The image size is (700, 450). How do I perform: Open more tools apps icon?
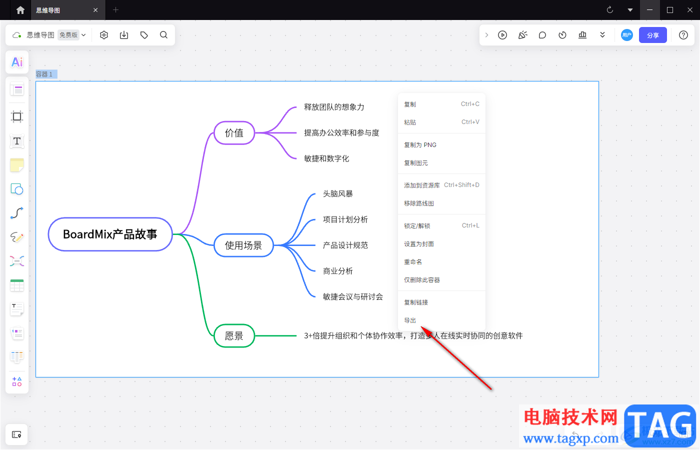click(x=17, y=381)
